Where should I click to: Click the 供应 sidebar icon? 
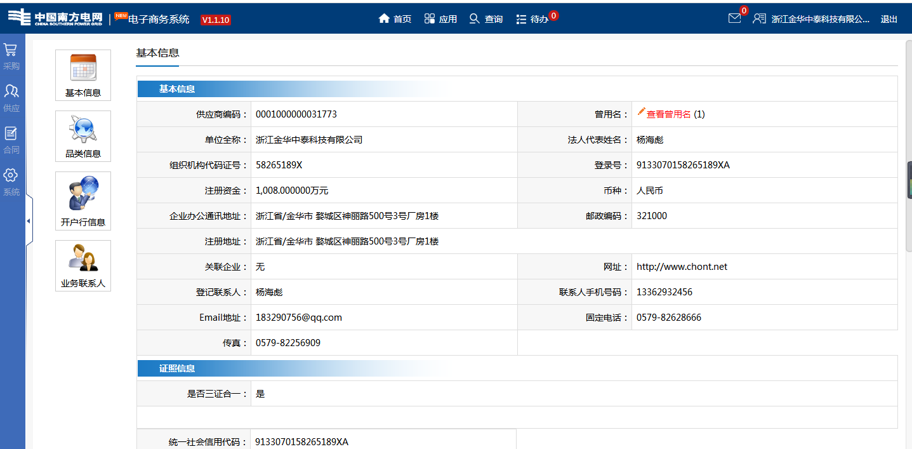click(11, 92)
